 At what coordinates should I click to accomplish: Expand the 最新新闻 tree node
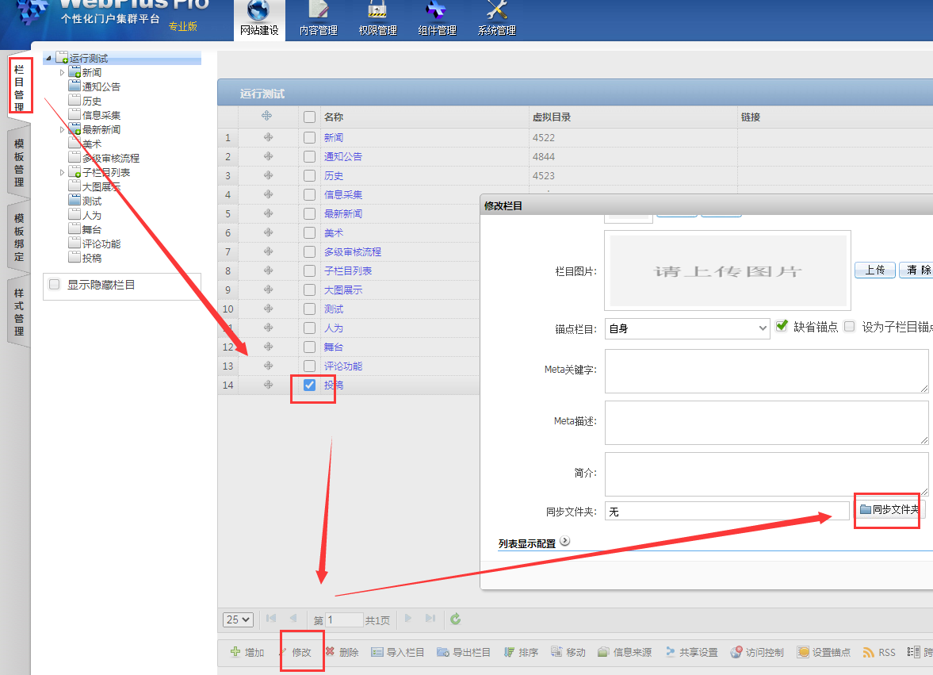[x=63, y=130]
